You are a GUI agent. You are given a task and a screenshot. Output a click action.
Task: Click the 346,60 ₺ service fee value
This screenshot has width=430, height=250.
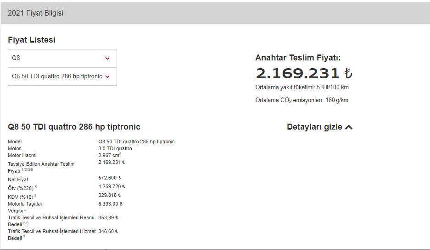coord(108,231)
